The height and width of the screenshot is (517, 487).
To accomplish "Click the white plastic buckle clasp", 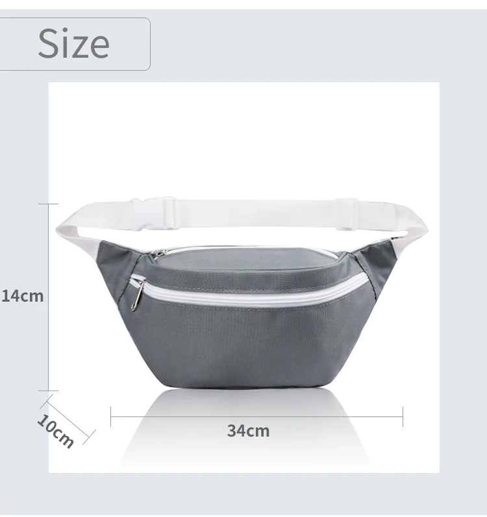I will [x=154, y=213].
